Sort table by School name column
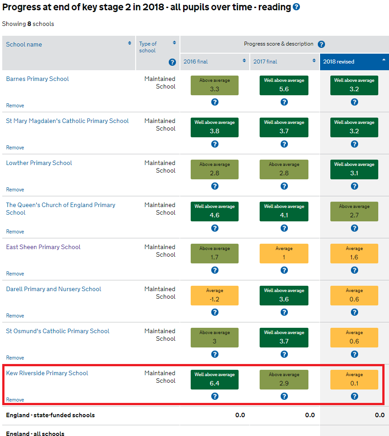389x436 pixels. coord(130,43)
